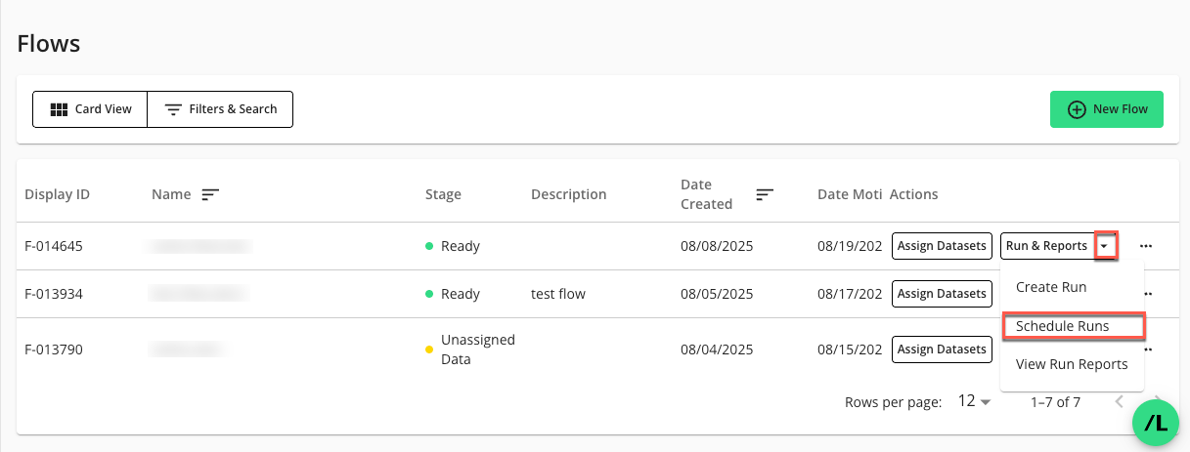This screenshot has height=452, width=1190.
Task: Click the Date Created sort icon
Action: 765,194
